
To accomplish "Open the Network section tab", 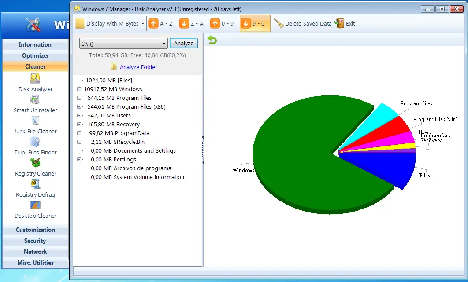I will pyautogui.click(x=35, y=252).
